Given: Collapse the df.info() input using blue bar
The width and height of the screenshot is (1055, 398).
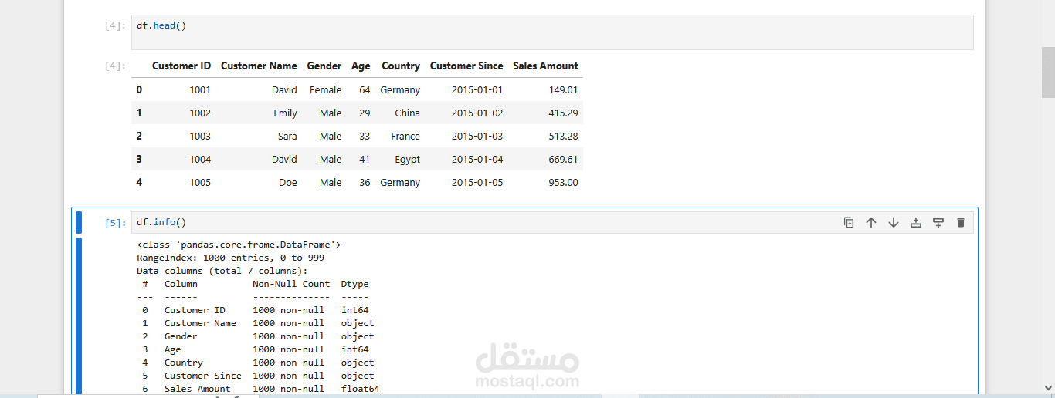Looking at the screenshot, I should [x=79, y=222].
